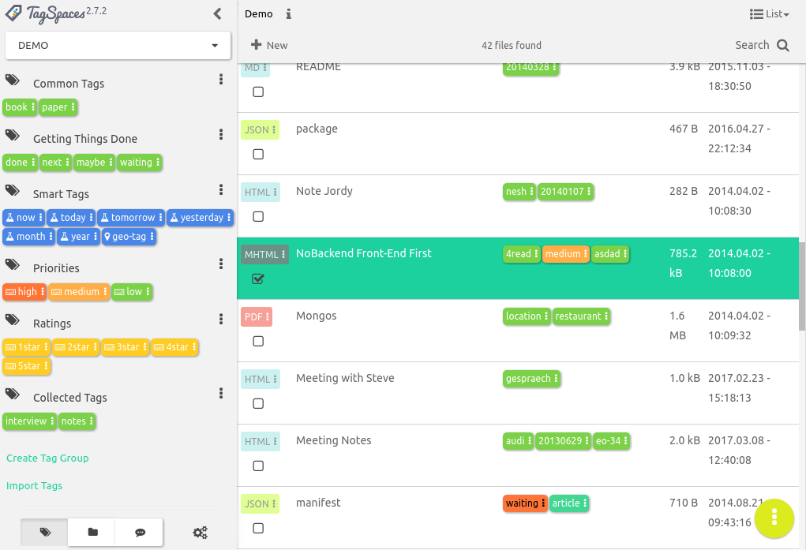Click the Create Tag Group link
Image resolution: width=806 pixels, height=550 pixels.
(x=47, y=458)
